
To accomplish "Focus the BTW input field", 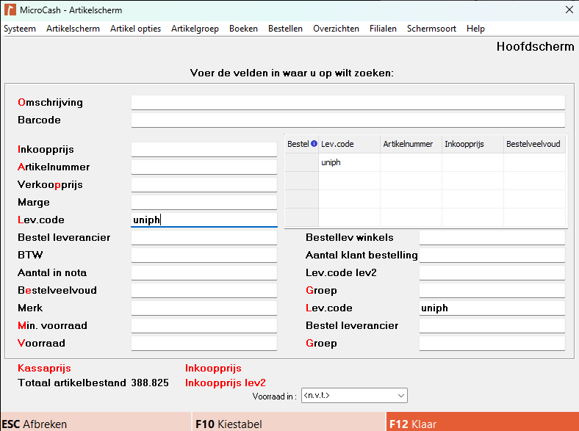I will [x=204, y=256].
